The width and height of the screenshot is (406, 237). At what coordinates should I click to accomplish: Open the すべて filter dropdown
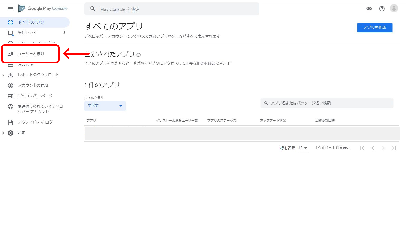pyautogui.click(x=105, y=106)
